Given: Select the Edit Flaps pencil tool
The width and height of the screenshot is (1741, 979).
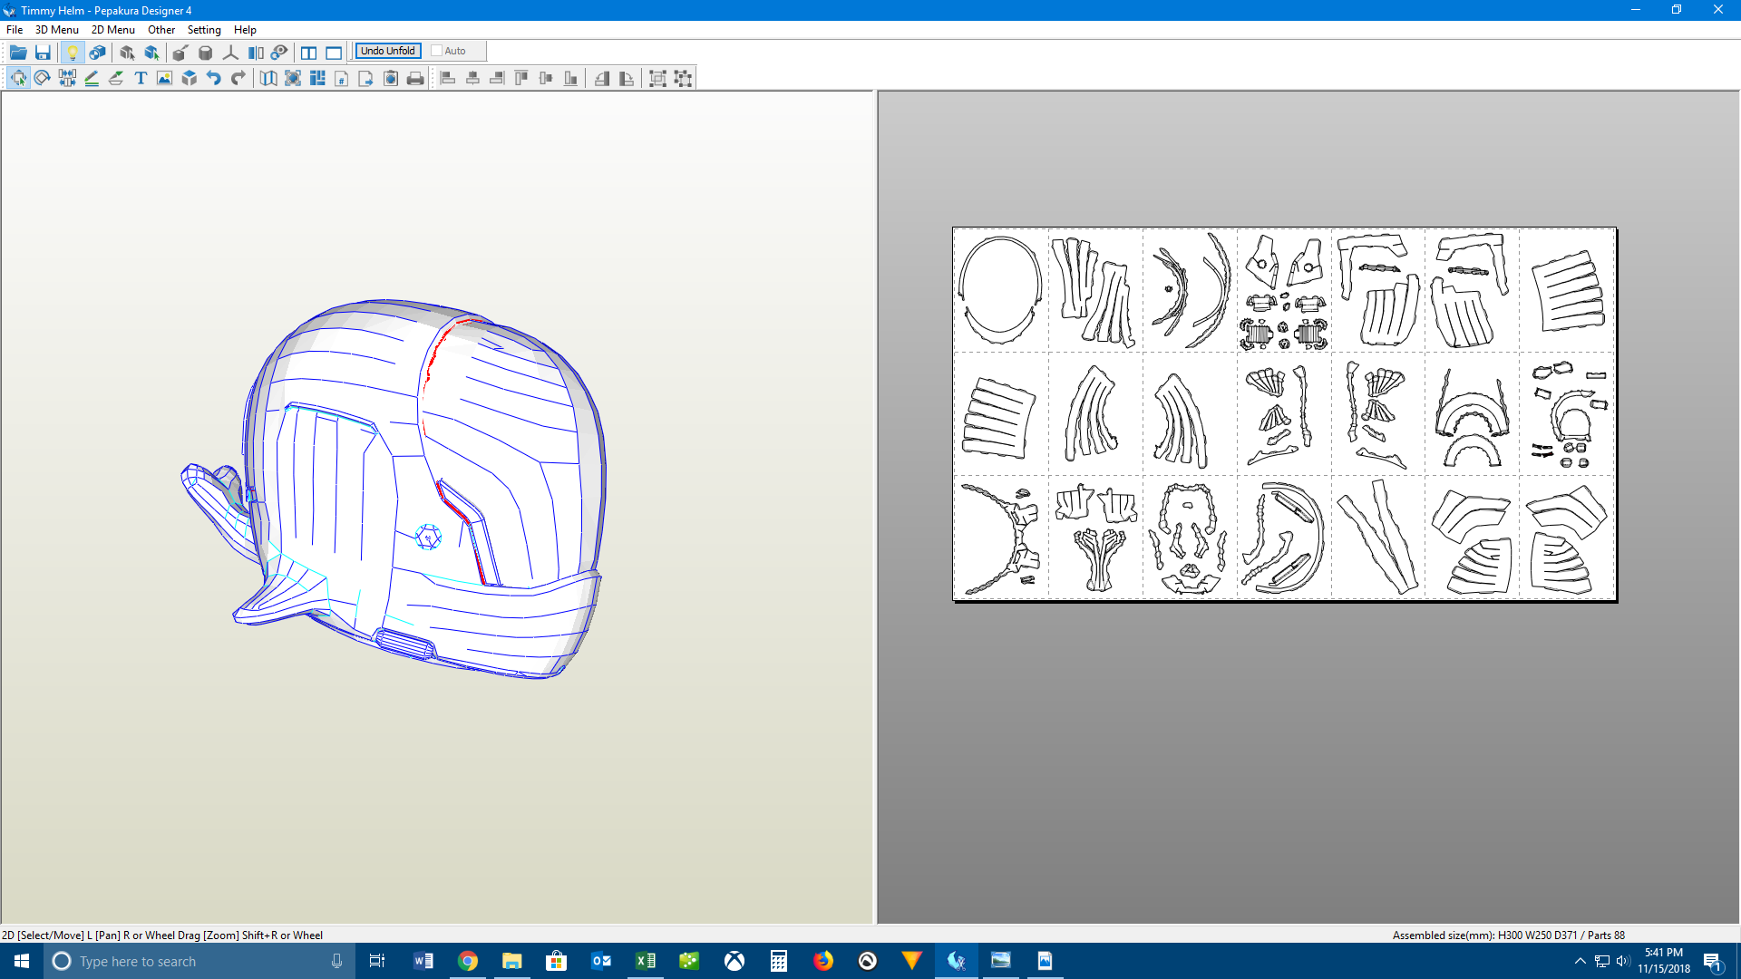Looking at the screenshot, I should click(92, 78).
